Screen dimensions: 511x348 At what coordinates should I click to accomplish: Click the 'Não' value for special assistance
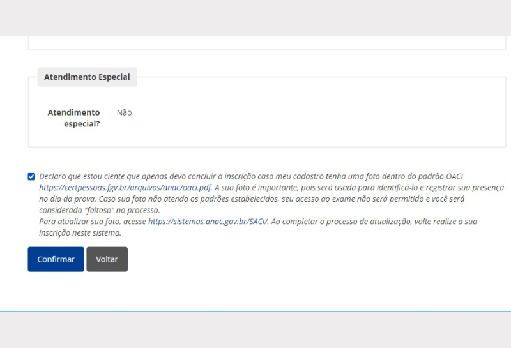click(124, 112)
